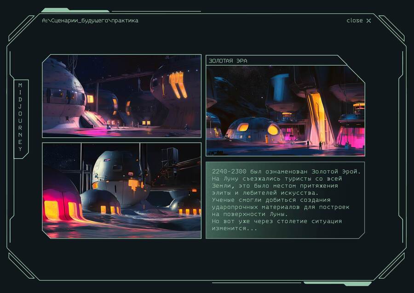
Task: Click the two silhouetted figures in right image
Action: [x=314, y=145]
